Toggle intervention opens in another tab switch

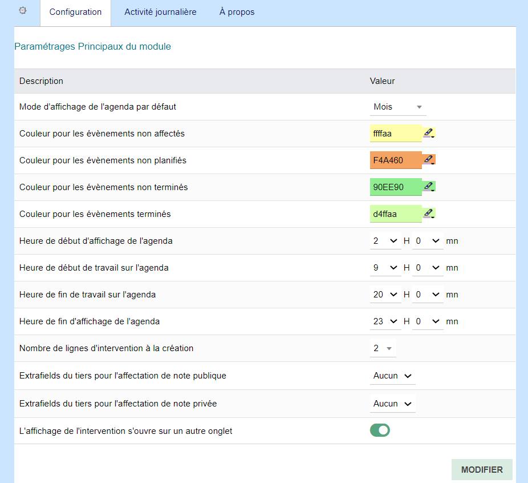point(380,430)
